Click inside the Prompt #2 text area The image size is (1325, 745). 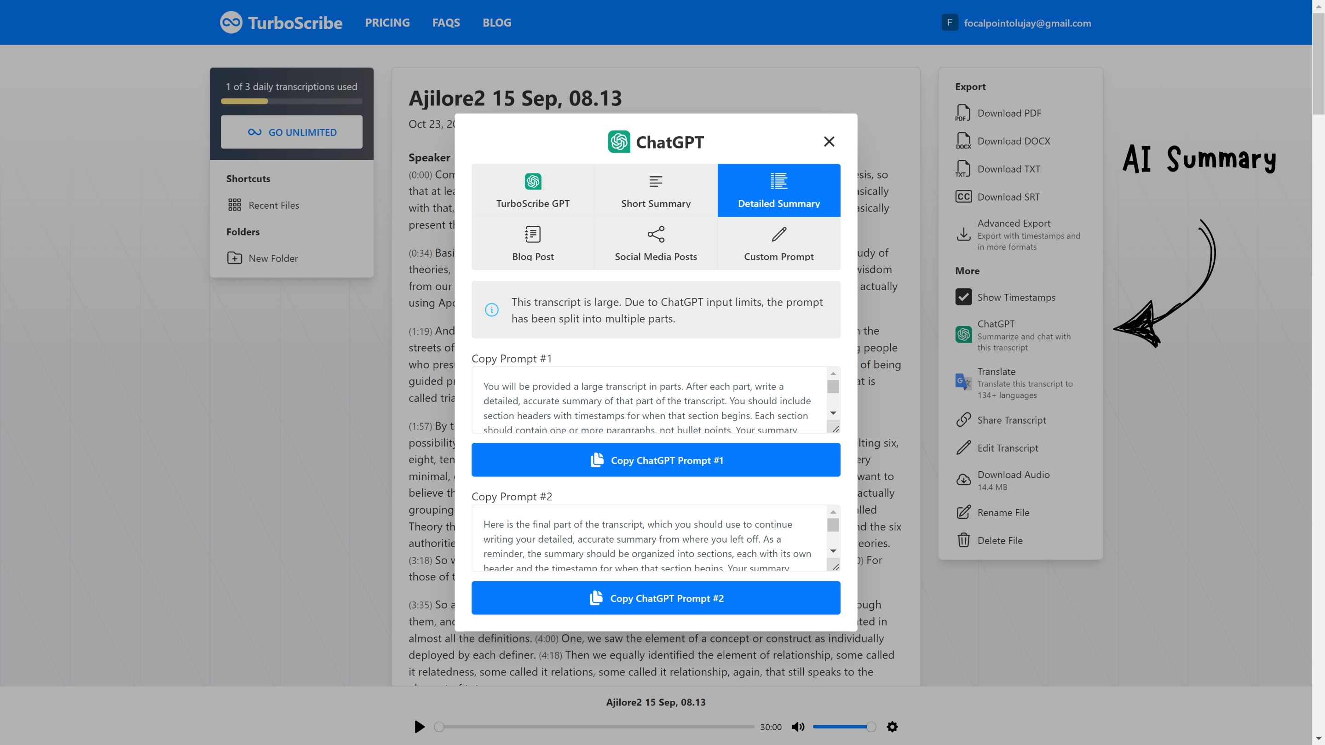click(649, 538)
